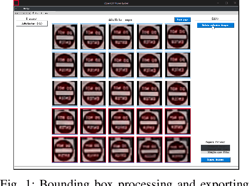Select the first thumbnail in the top row
Screen dimensions: 249x186
point(65,37)
